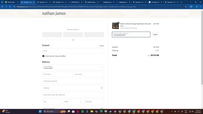Open the system clock and date

198,111
